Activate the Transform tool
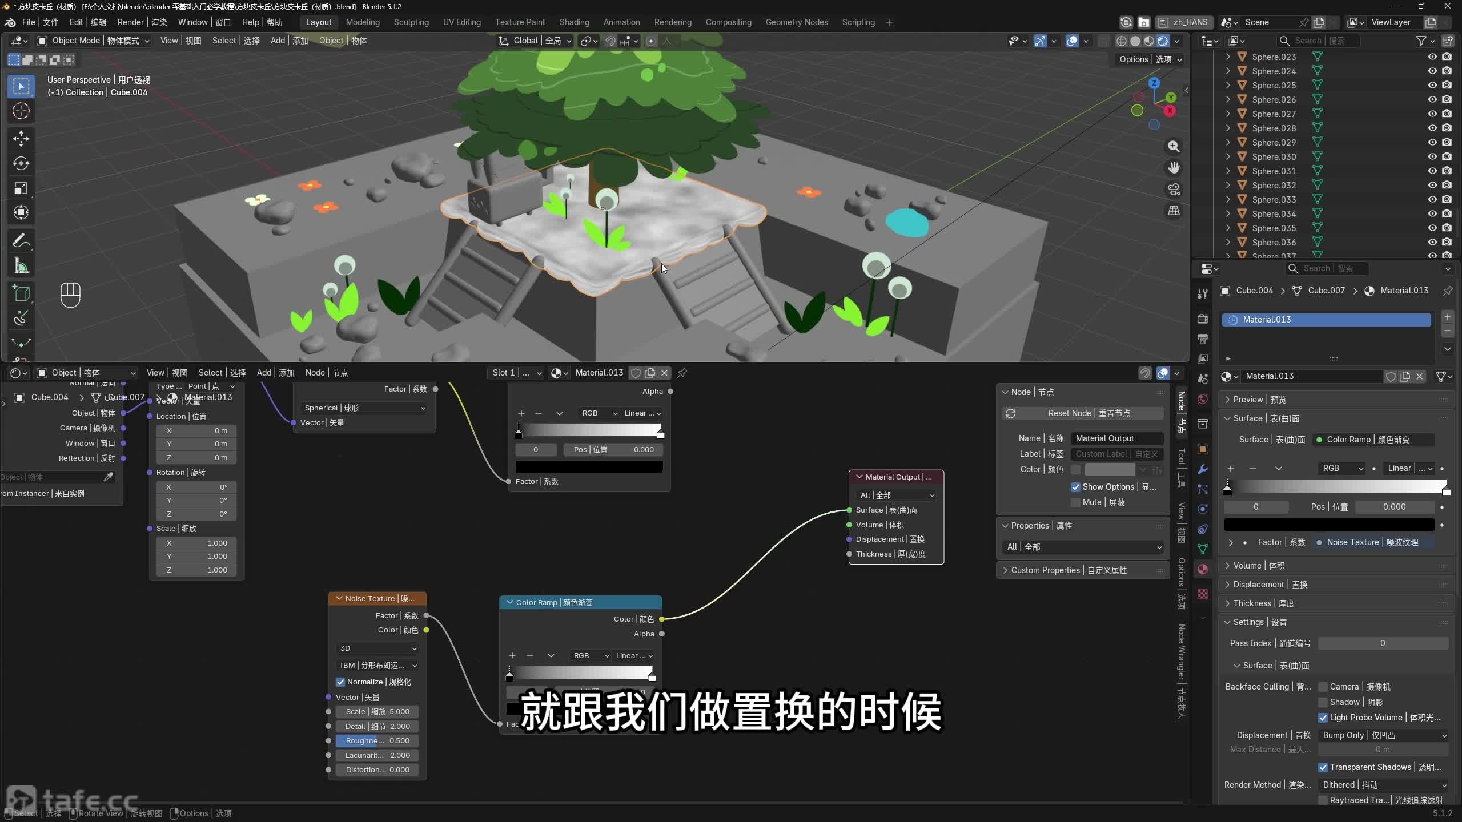Viewport: 1462px width, 822px height. pos(21,212)
